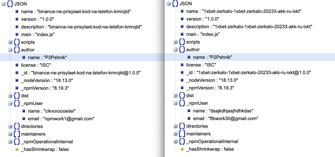The height and width of the screenshot is (157, 335).
Task: Select _npmVersion "8.19.3" row in left panel
Action: click(x=45, y=88)
